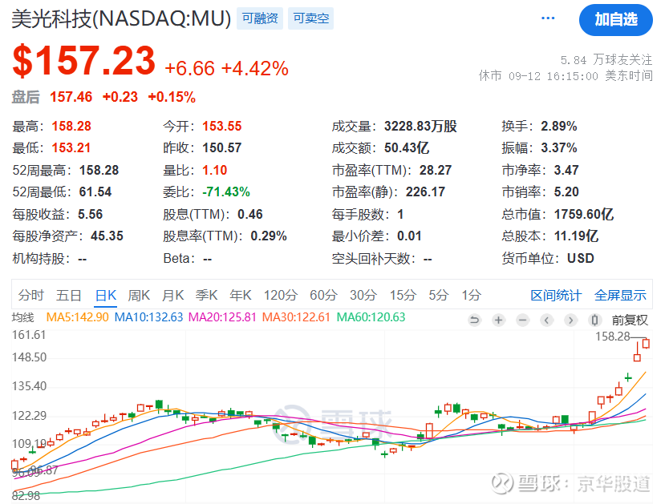Click the 振幅 value 3.37%
Screen dimensions: 669x504
pos(559,147)
